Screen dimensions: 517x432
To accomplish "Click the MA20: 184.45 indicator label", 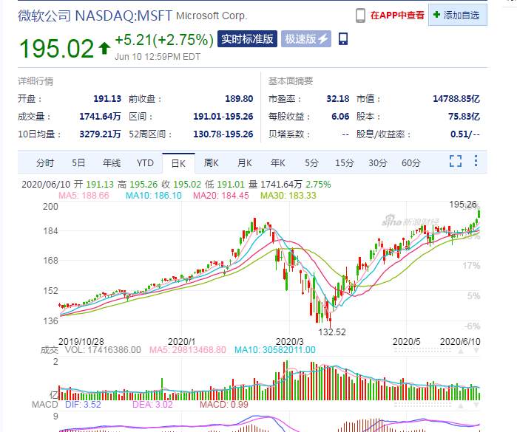I will pos(221,196).
